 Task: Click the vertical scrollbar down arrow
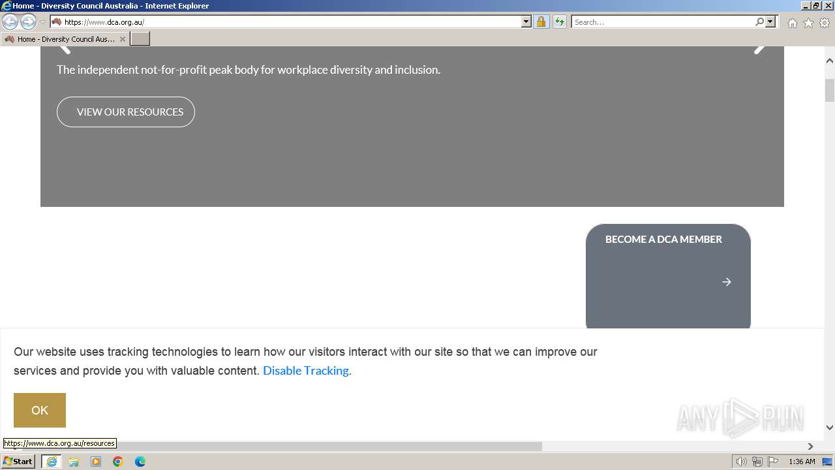click(830, 428)
